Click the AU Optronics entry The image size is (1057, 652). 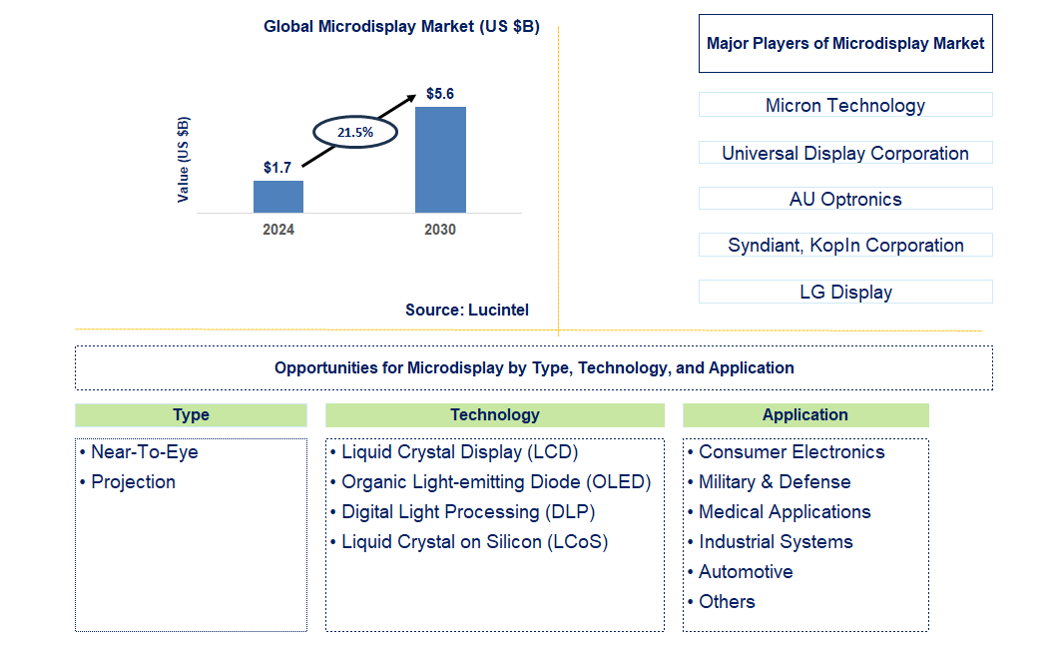pos(845,199)
